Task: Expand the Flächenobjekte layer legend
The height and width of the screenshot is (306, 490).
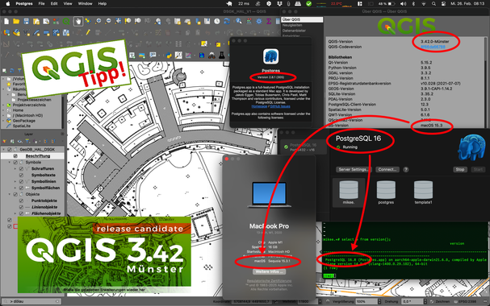Action: 15,213
